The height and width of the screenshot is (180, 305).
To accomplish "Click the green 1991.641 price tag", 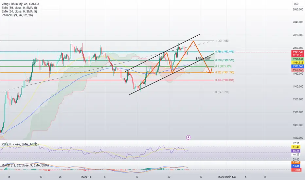I will [298, 59].
